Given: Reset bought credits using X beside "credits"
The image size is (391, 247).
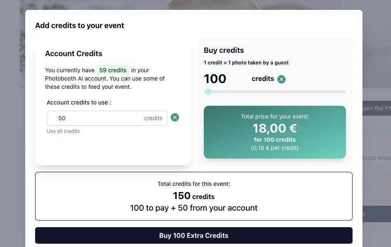Looking at the screenshot, I should point(281,79).
